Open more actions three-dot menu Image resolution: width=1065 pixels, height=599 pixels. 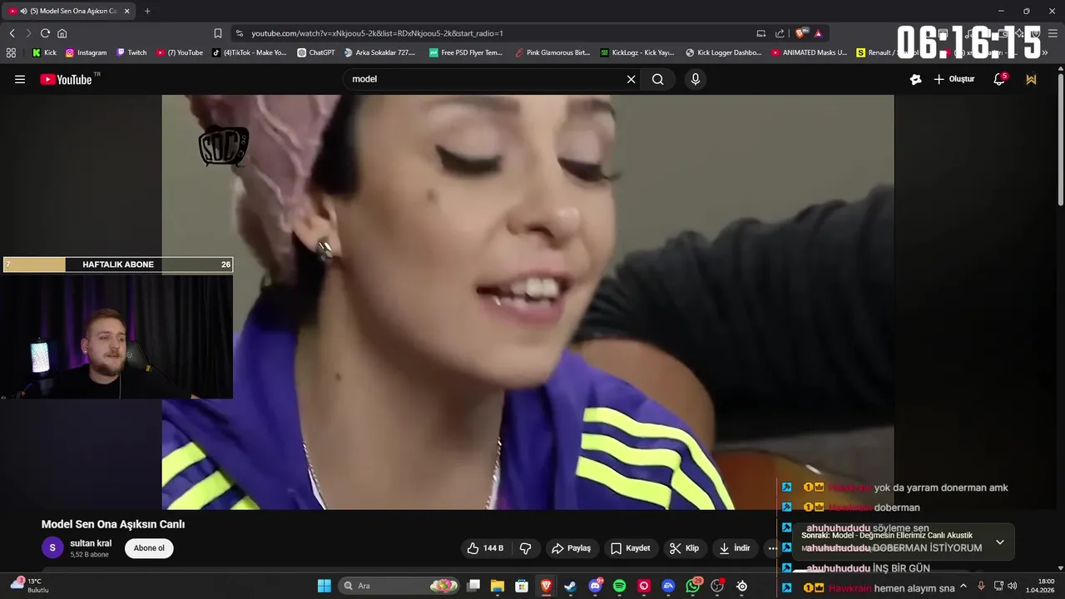click(x=772, y=548)
